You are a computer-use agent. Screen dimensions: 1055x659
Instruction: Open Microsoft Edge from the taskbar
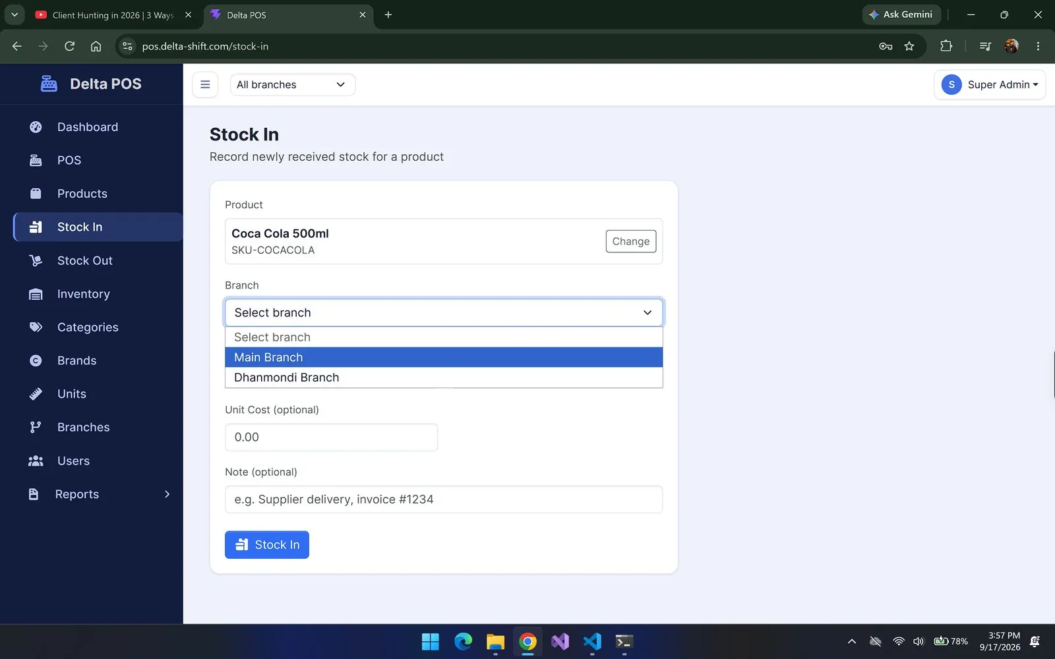(463, 641)
